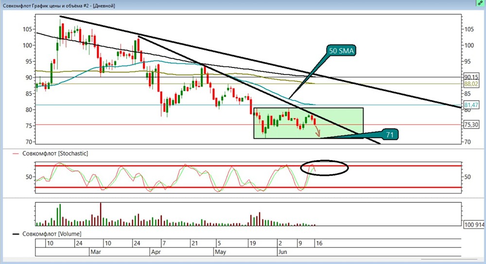Viewport: 486px width, 264px height.
Task: Select the 88,02 price level tag
Action: 471,84
